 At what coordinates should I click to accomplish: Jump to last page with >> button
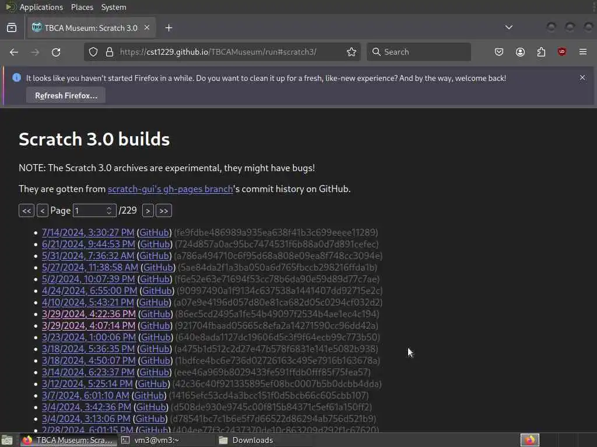click(x=164, y=211)
